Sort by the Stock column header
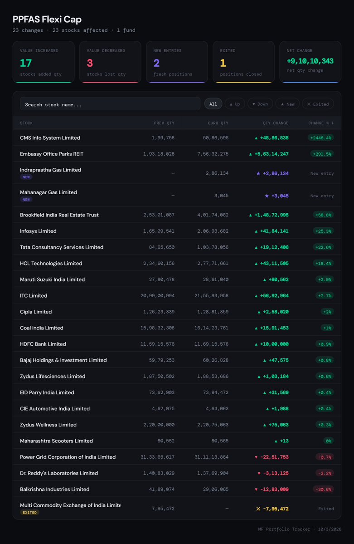This screenshot has height=544, width=354. click(x=26, y=123)
